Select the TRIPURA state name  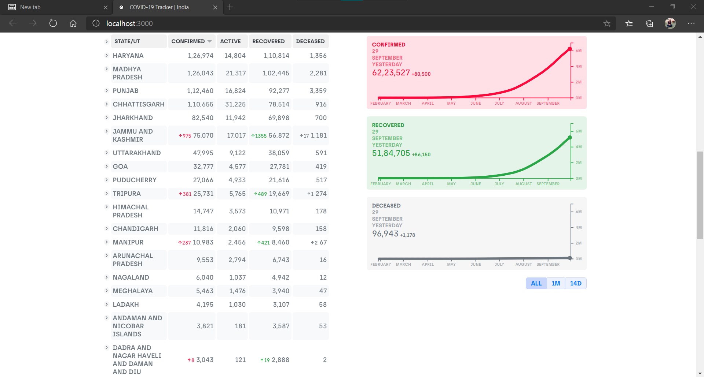pyautogui.click(x=126, y=194)
